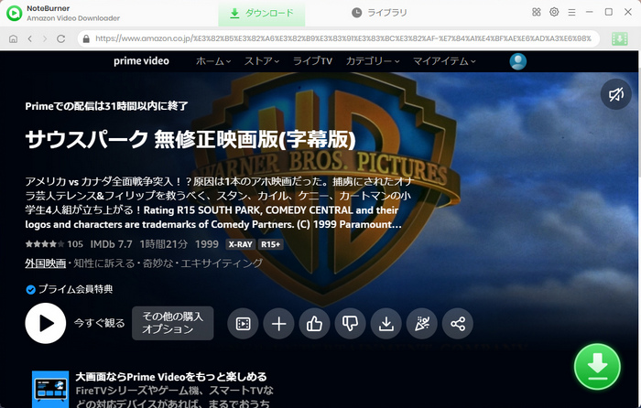Open the ライブTV menu item
Viewport: 641px width, 408px height.
[x=313, y=61]
